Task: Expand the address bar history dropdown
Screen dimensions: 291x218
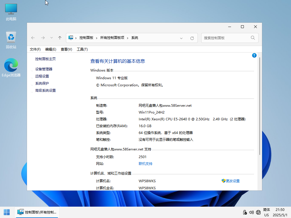Action: click(181, 38)
